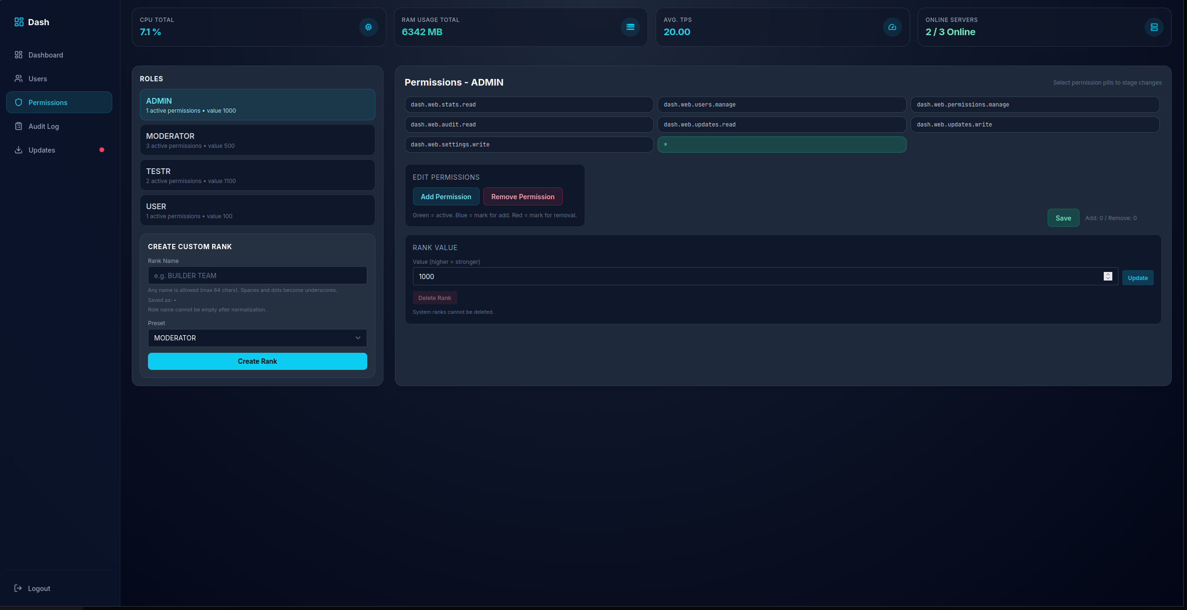Click the 2 / 3 Online servers value
This screenshot has height=610, width=1187.
click(x=950, y=32)
